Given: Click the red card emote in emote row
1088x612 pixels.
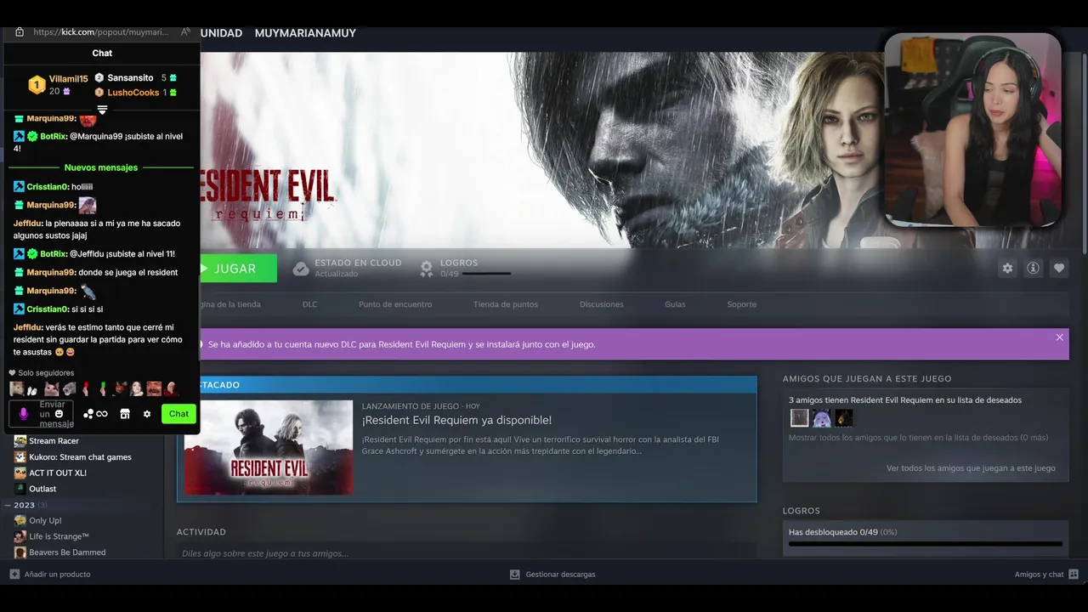Looking at the screenshot, I should 86,388.
